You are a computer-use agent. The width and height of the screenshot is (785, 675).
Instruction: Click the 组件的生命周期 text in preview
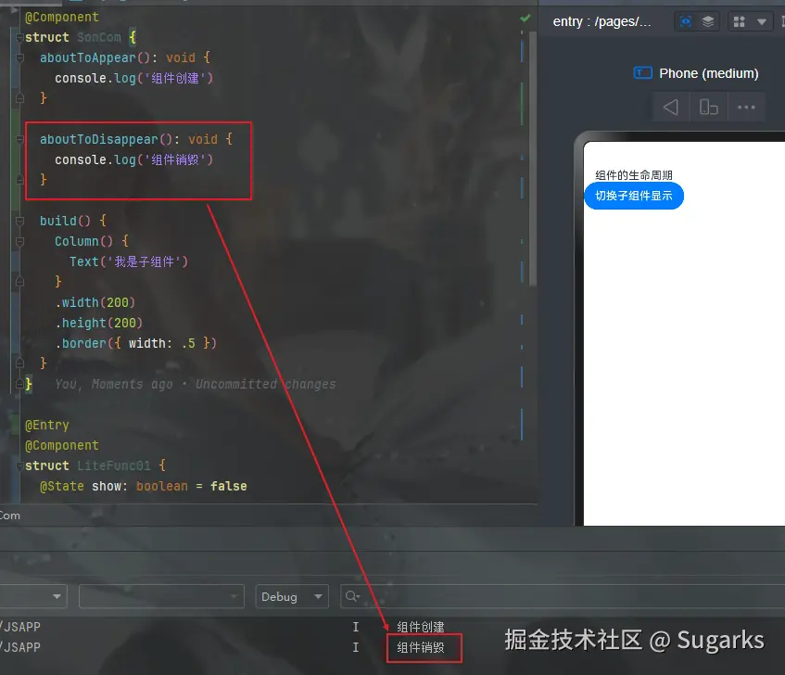click(633, 175)
